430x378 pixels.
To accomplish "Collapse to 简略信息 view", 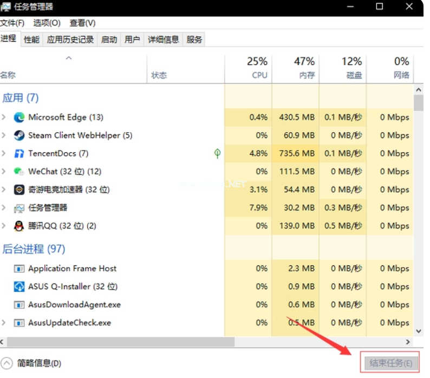I will click(32, 363).
